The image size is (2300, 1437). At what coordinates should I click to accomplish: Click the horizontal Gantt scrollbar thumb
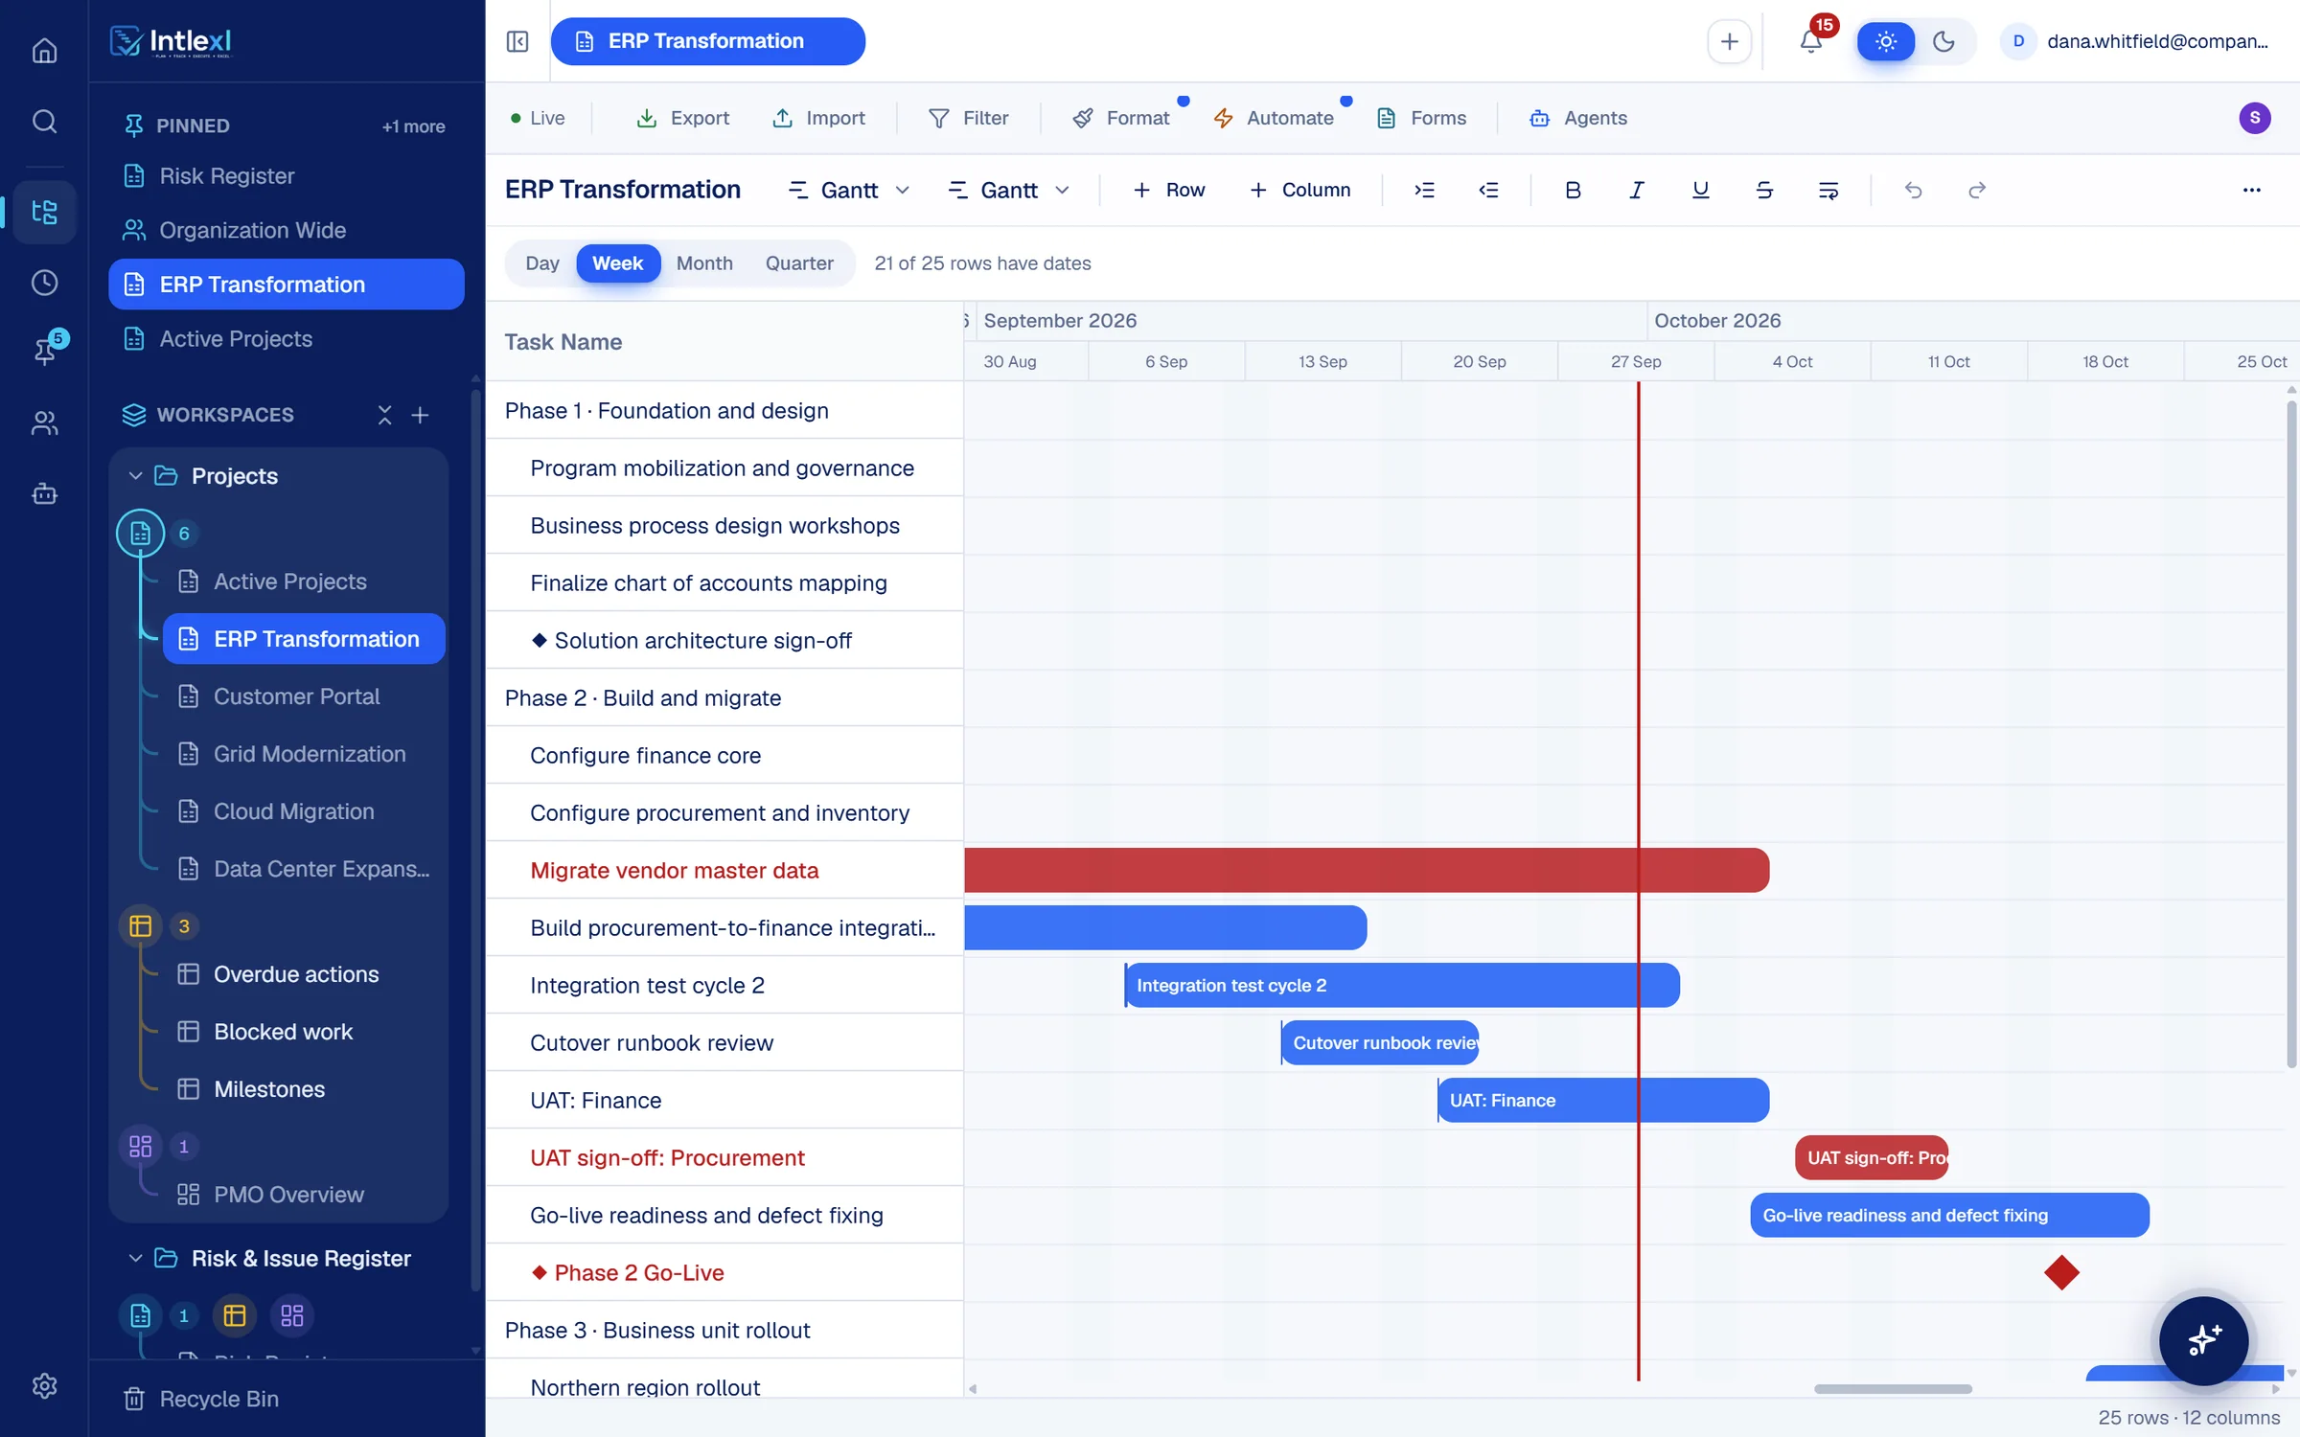point(1893,1389)
